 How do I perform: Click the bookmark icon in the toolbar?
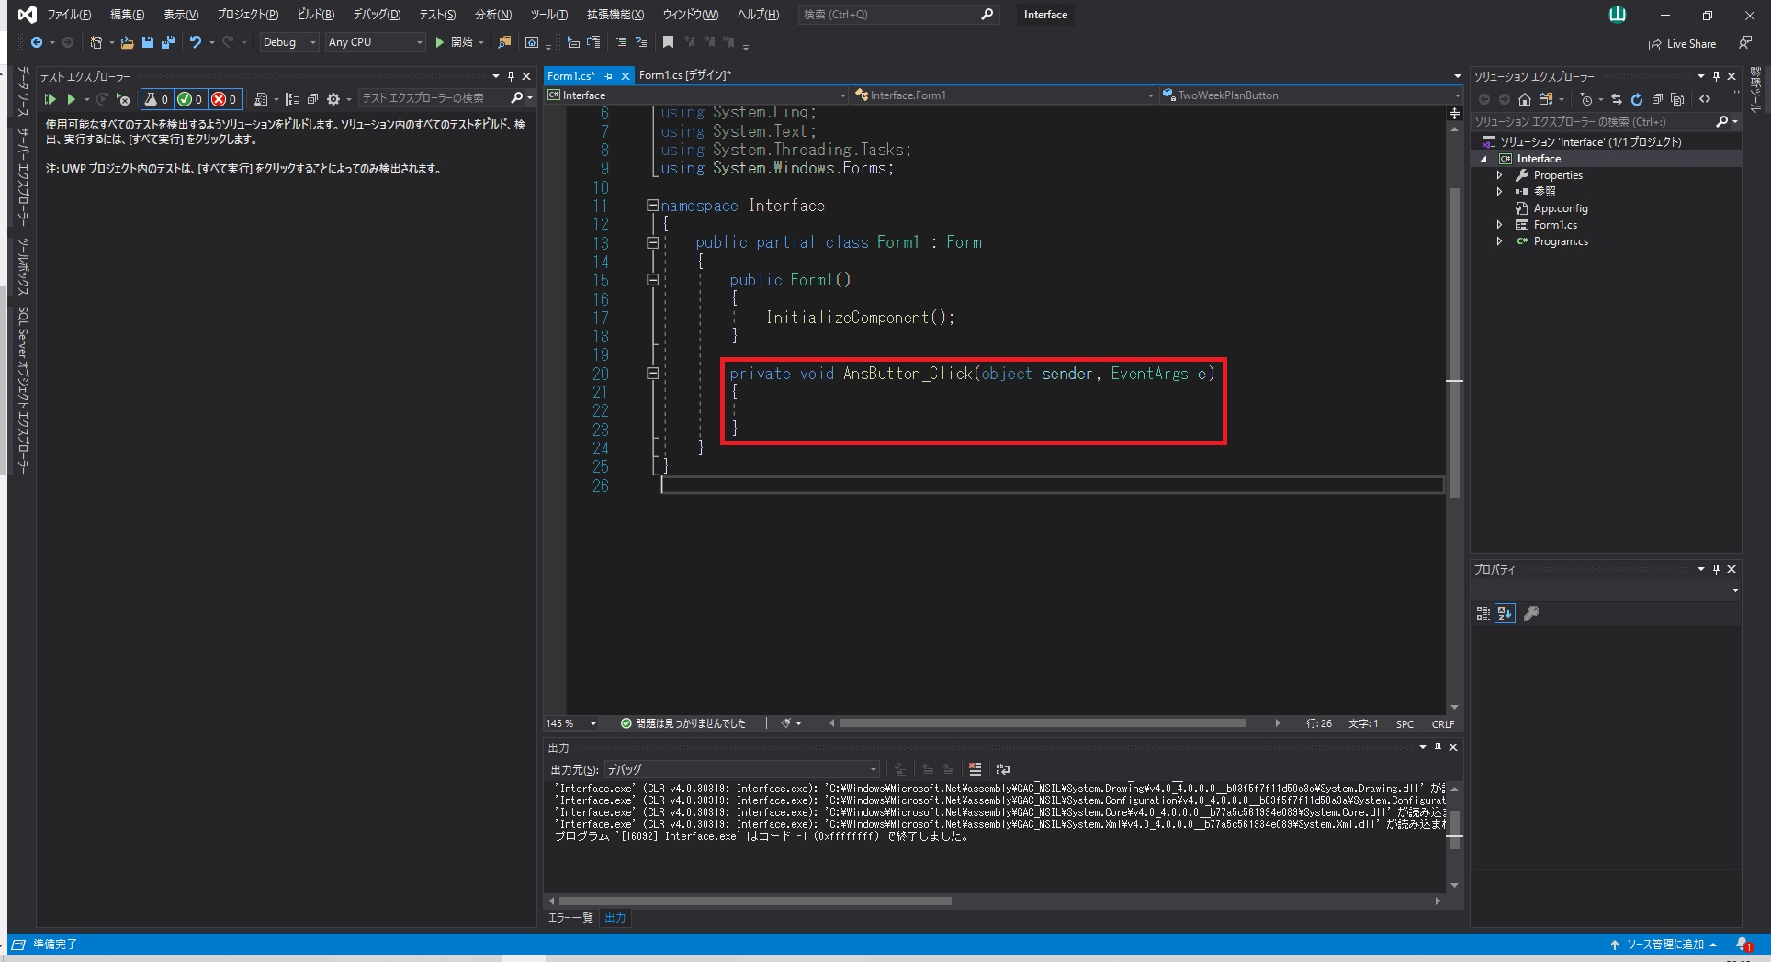pos(668,42)
